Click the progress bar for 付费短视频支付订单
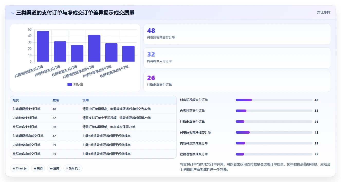 point(274,100)
